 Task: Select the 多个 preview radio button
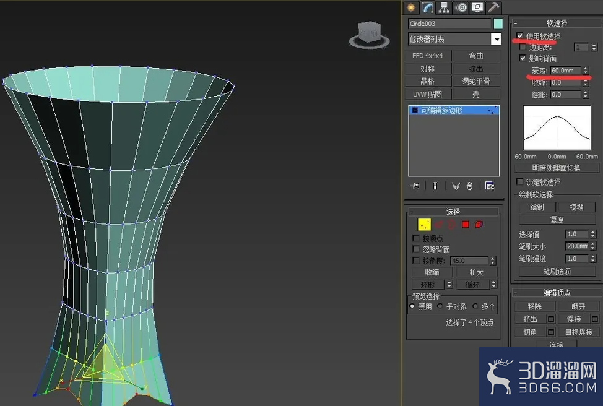(x=475, y=306)
